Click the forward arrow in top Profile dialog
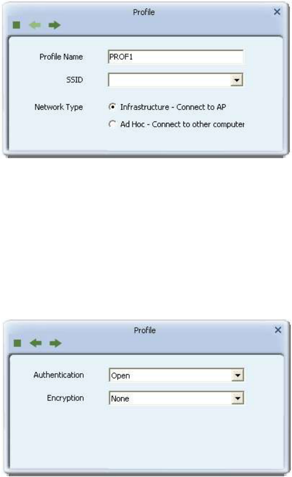This screenshot has width=292, height=477. coord(55,25)
